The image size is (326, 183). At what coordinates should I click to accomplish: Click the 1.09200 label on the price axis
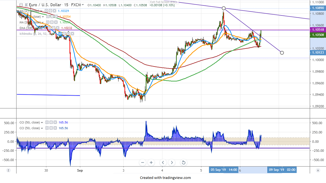(x=318, y=106)
